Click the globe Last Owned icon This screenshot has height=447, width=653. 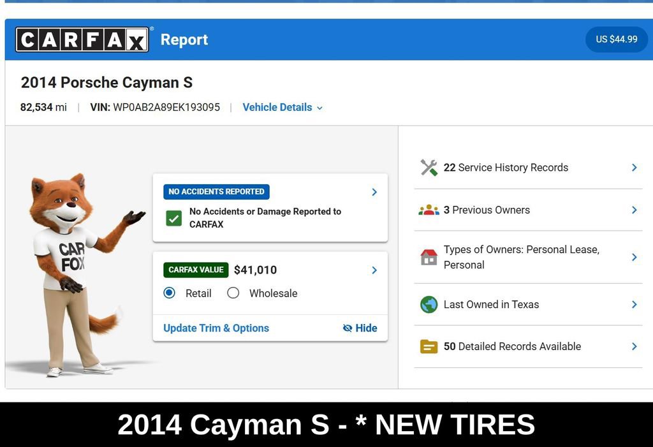429,305
